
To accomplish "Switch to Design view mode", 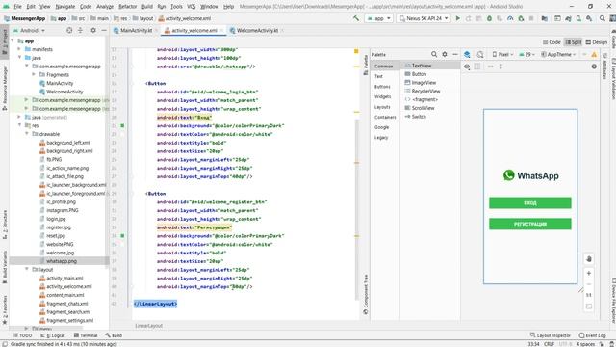I will [x=597, y=42].
